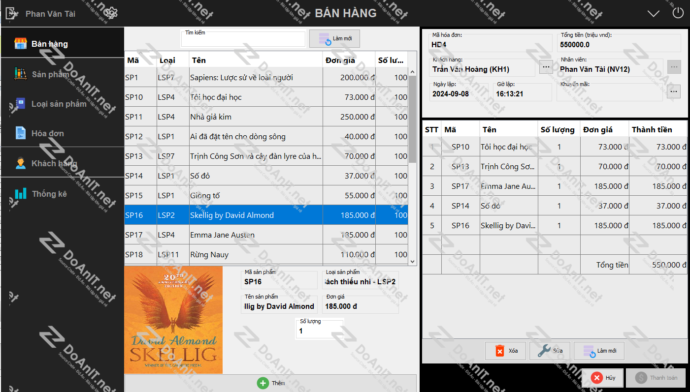
Task: Click the Thanh toán payment button
Action: (657, 378)
